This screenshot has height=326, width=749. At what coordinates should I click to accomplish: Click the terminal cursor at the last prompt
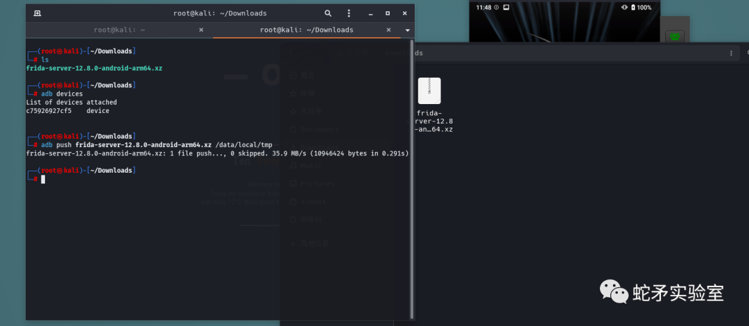(x=43, y=179)
